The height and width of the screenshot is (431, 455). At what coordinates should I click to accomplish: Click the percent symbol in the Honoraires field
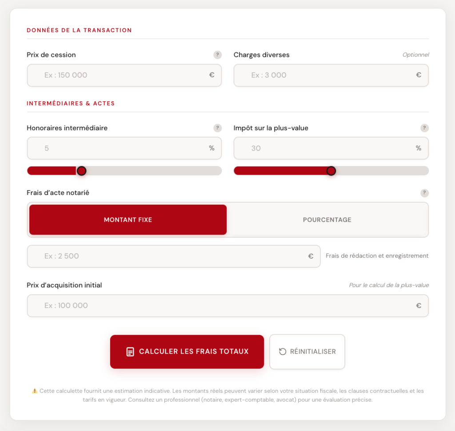(x=211, y=148)
